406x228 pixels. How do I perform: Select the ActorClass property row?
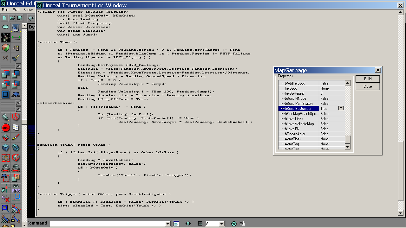click(x=311, y=139)
